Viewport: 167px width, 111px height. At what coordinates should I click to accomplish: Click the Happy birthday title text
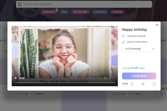[x=135, y=29]
